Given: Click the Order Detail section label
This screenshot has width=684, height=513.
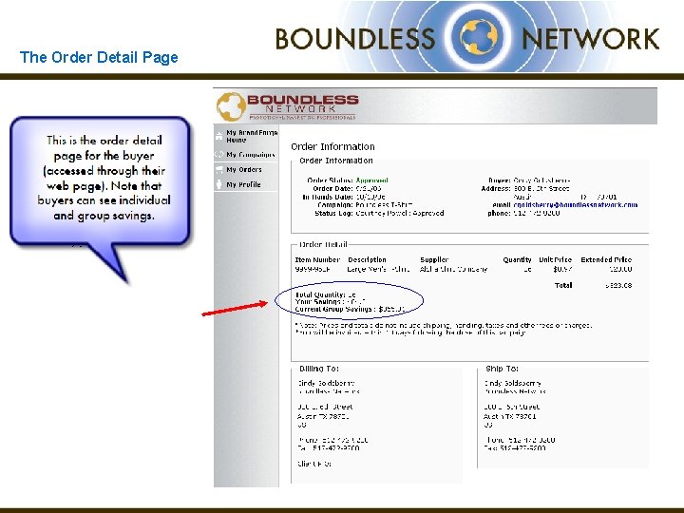Looking at the screenshot, I should tap(323, 244).
